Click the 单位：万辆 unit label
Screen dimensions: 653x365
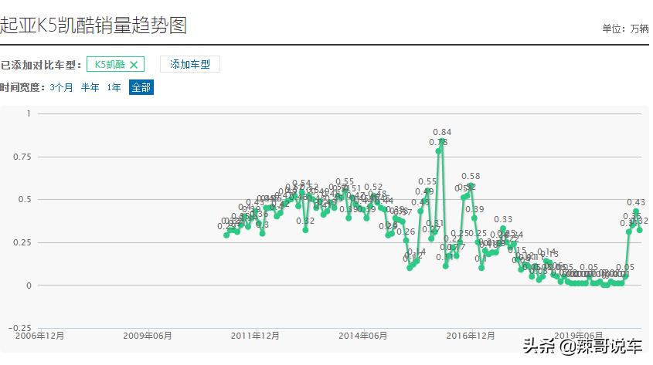(x=625, y=29)
